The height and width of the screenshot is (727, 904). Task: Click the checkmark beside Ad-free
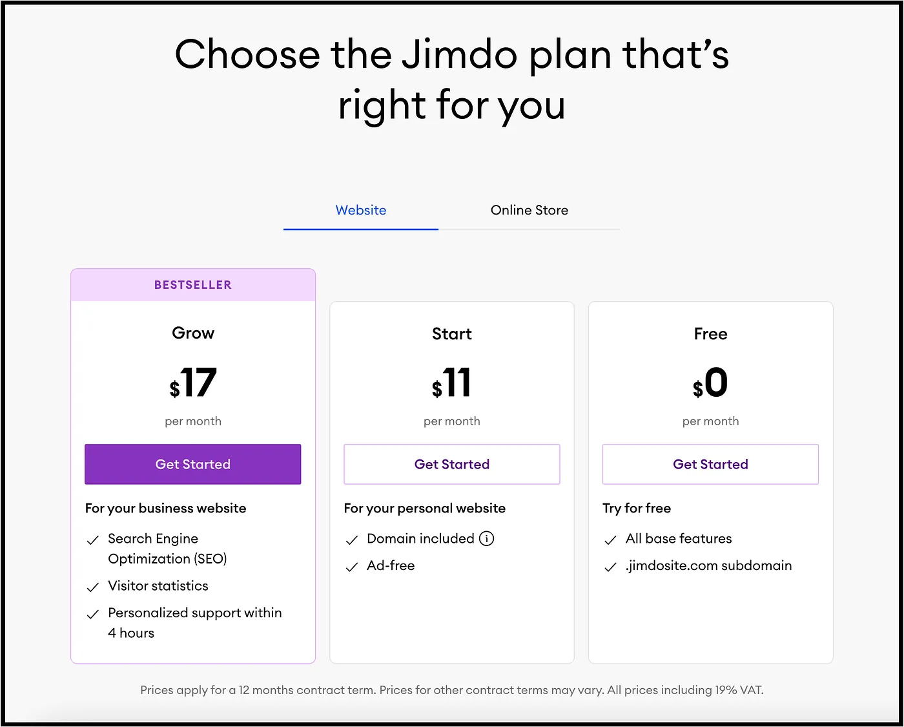click(352, 567)
